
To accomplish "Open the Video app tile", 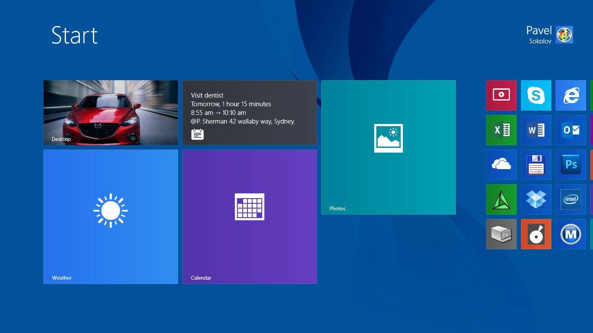I will (501, 95).
